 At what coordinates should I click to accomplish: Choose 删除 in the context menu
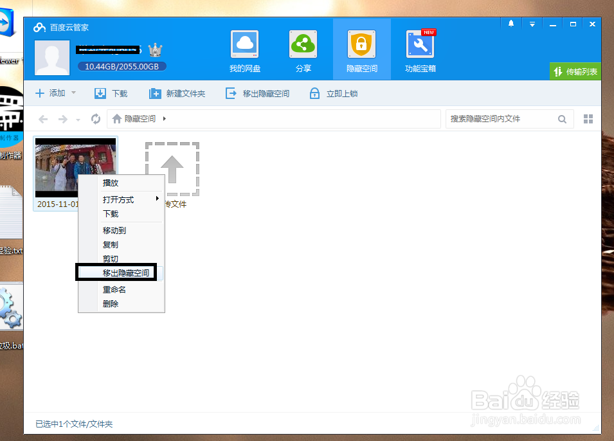110,303
